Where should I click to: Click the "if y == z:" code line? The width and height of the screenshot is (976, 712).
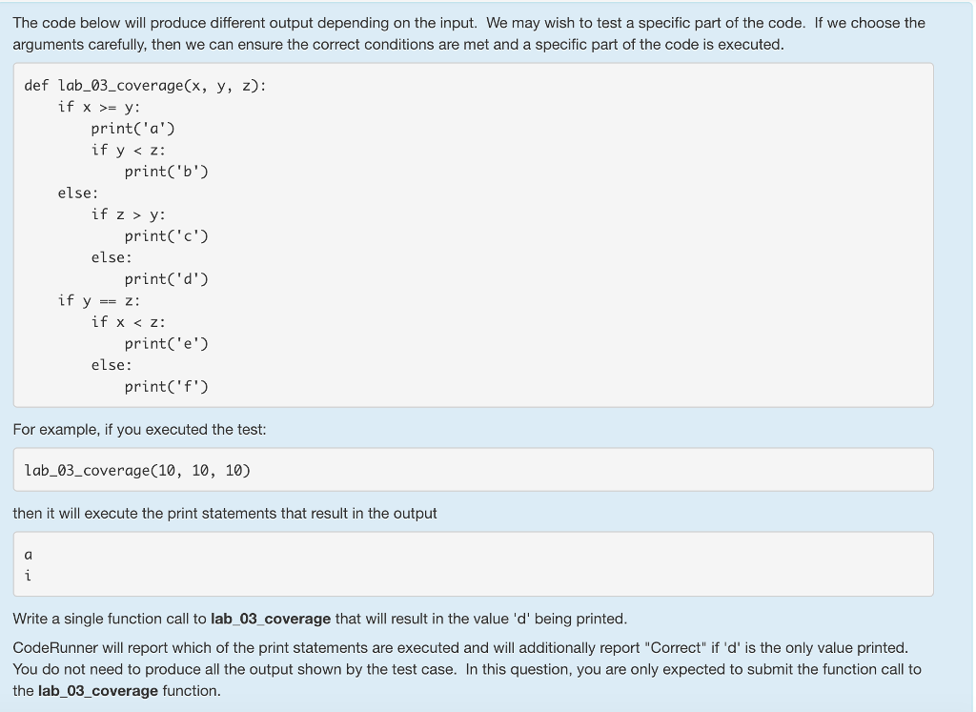tap(99, 300)
